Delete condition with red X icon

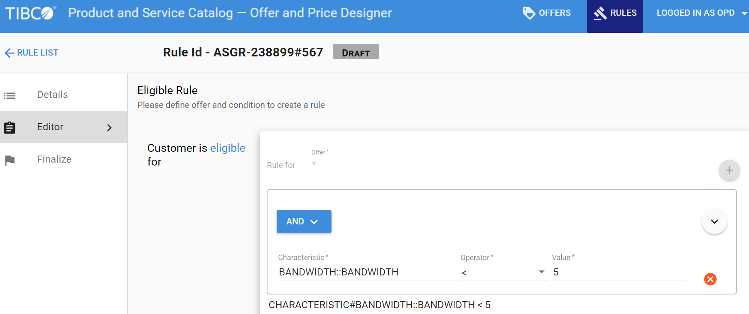tap(710, 279)
